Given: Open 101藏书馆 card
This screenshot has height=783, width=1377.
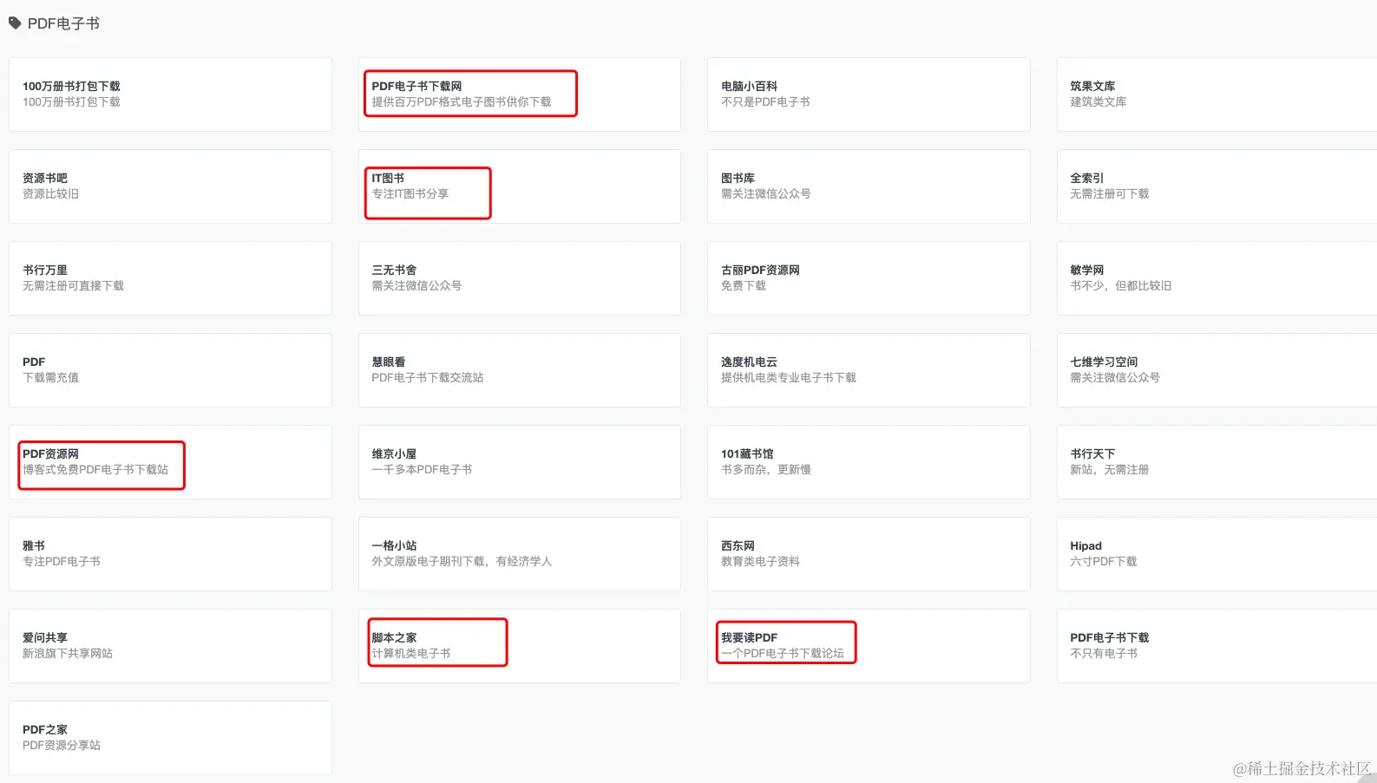Looking at the screenshot, I should pyautogui.click(x=869, y=462).
